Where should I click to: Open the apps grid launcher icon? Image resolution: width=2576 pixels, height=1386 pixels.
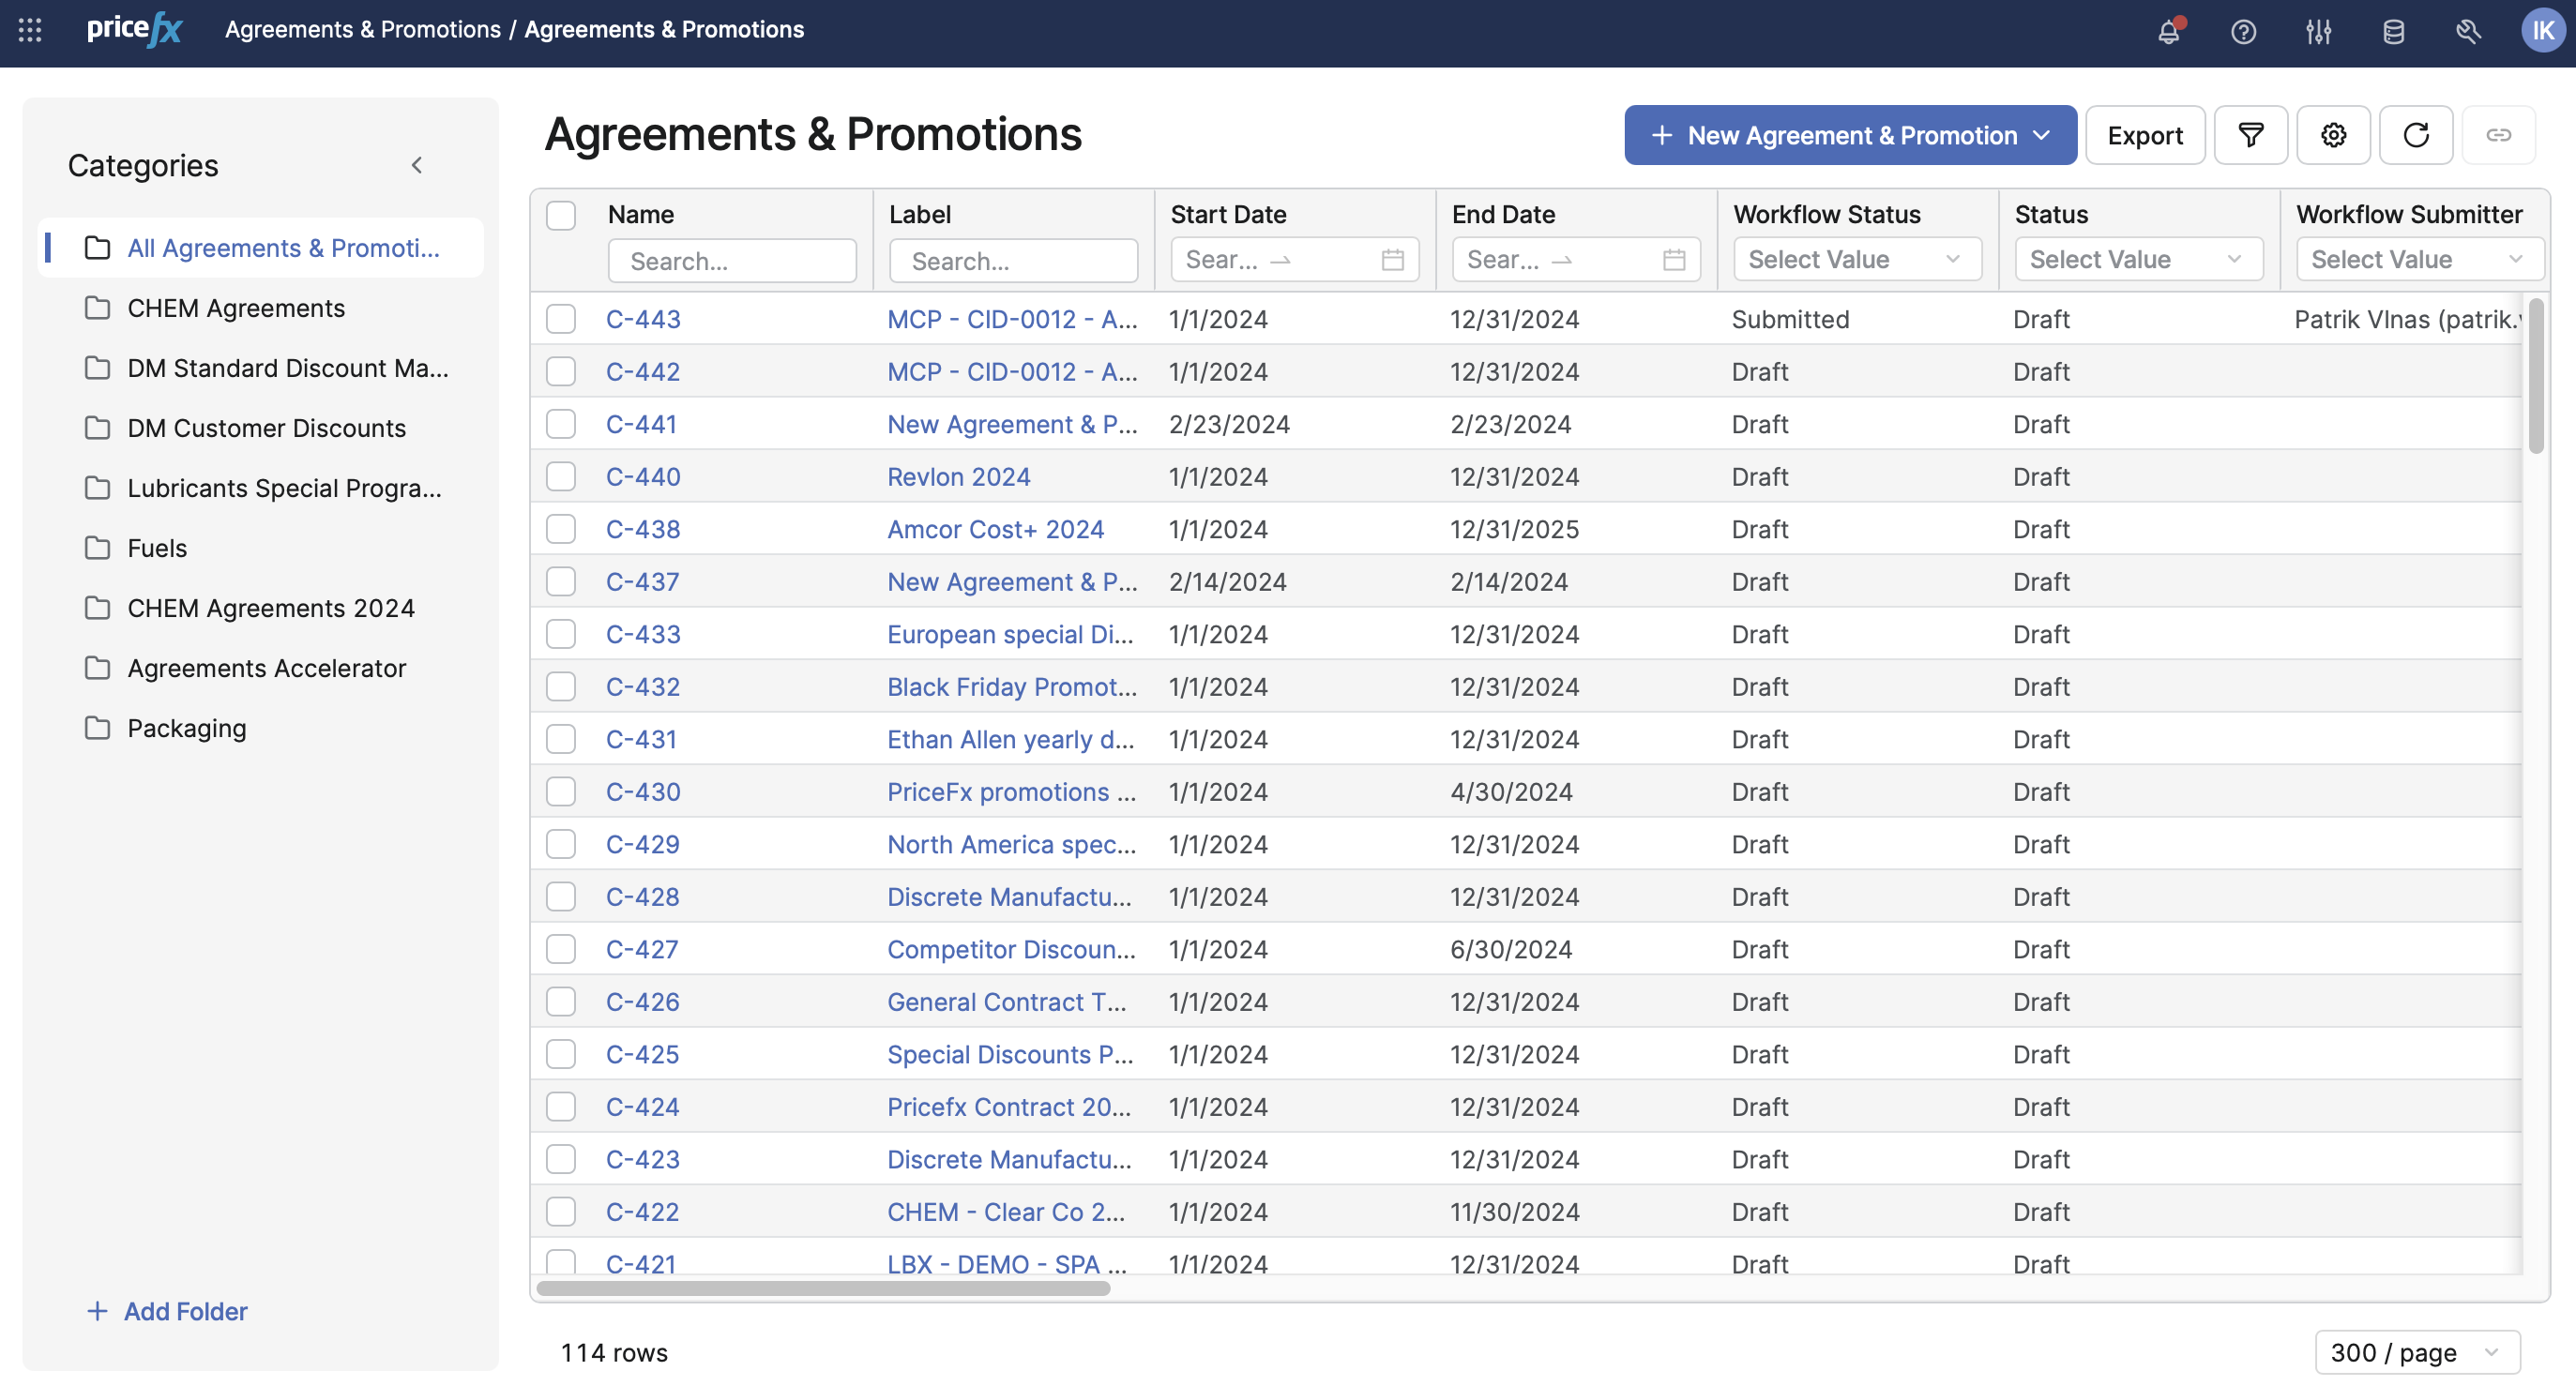30,30
